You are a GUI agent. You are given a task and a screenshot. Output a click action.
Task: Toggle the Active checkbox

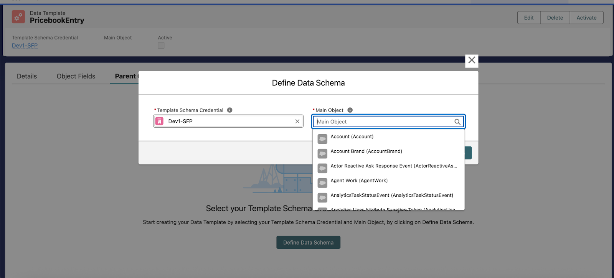(161, 46)
